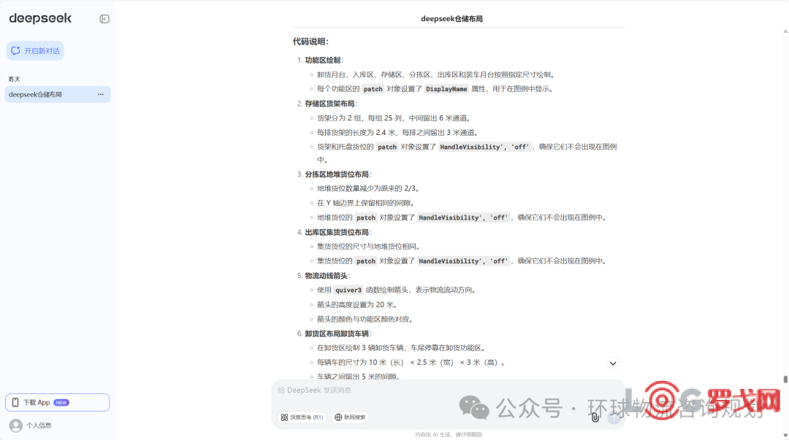Click the gray profile avatar icon

[x=15, y=425]
